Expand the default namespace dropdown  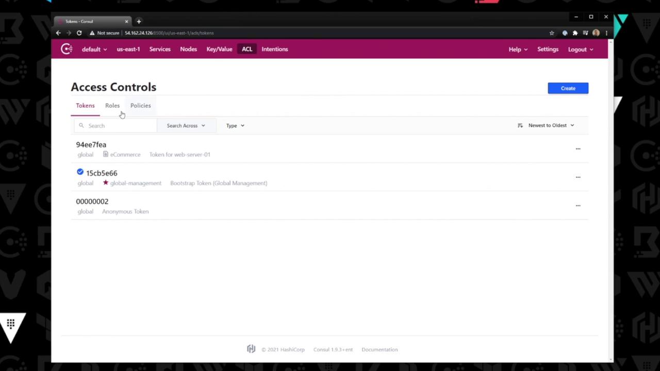coord(94,49)
